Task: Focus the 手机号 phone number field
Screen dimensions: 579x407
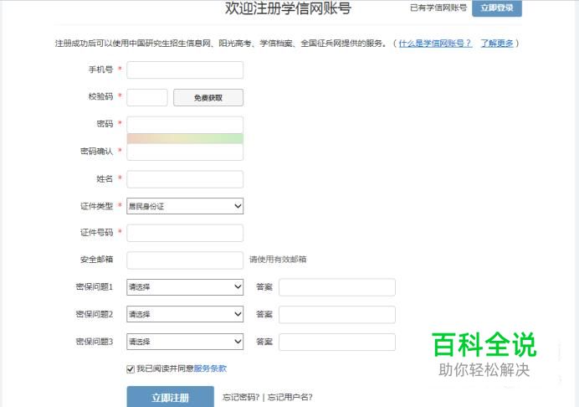Action: pos(185,70)
